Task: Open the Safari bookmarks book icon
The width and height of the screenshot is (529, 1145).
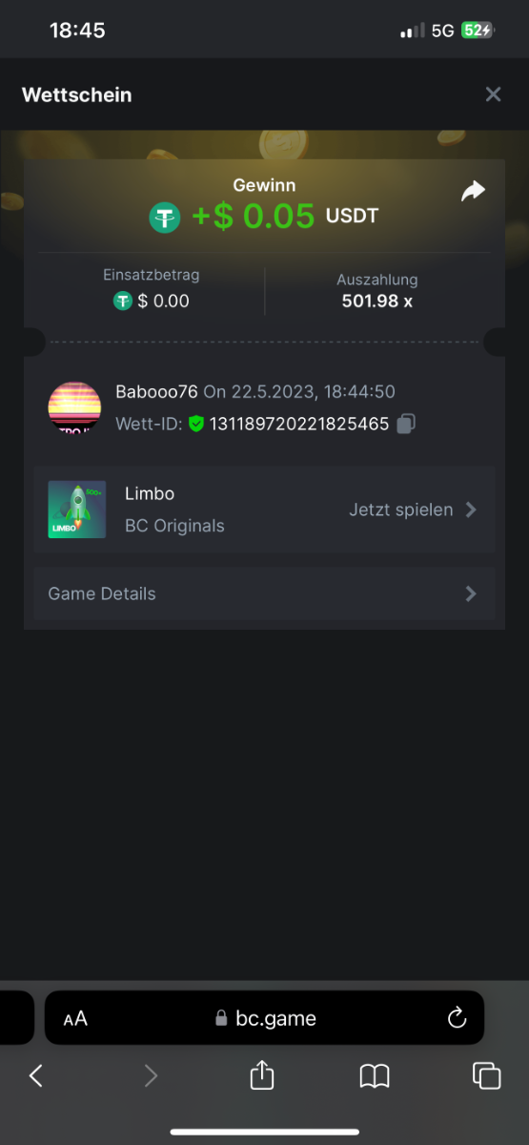Action: [375, 1076]
